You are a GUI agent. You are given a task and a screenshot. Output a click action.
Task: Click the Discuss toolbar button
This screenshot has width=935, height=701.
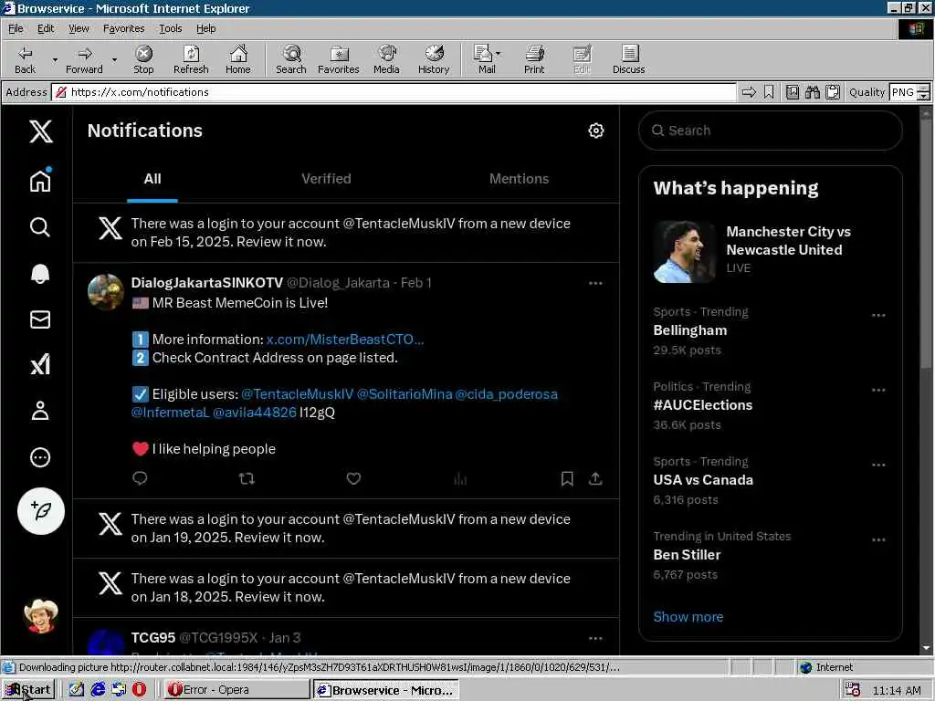coord(628,59)
